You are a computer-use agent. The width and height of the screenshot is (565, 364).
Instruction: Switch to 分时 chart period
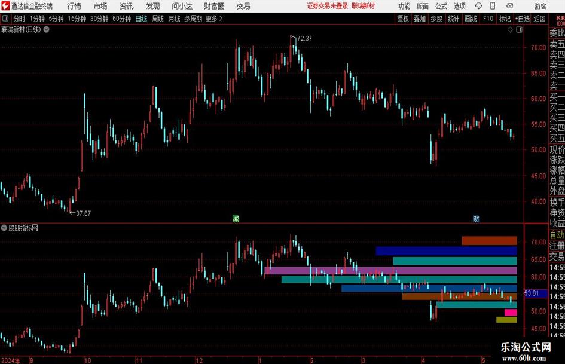(20, 19)
